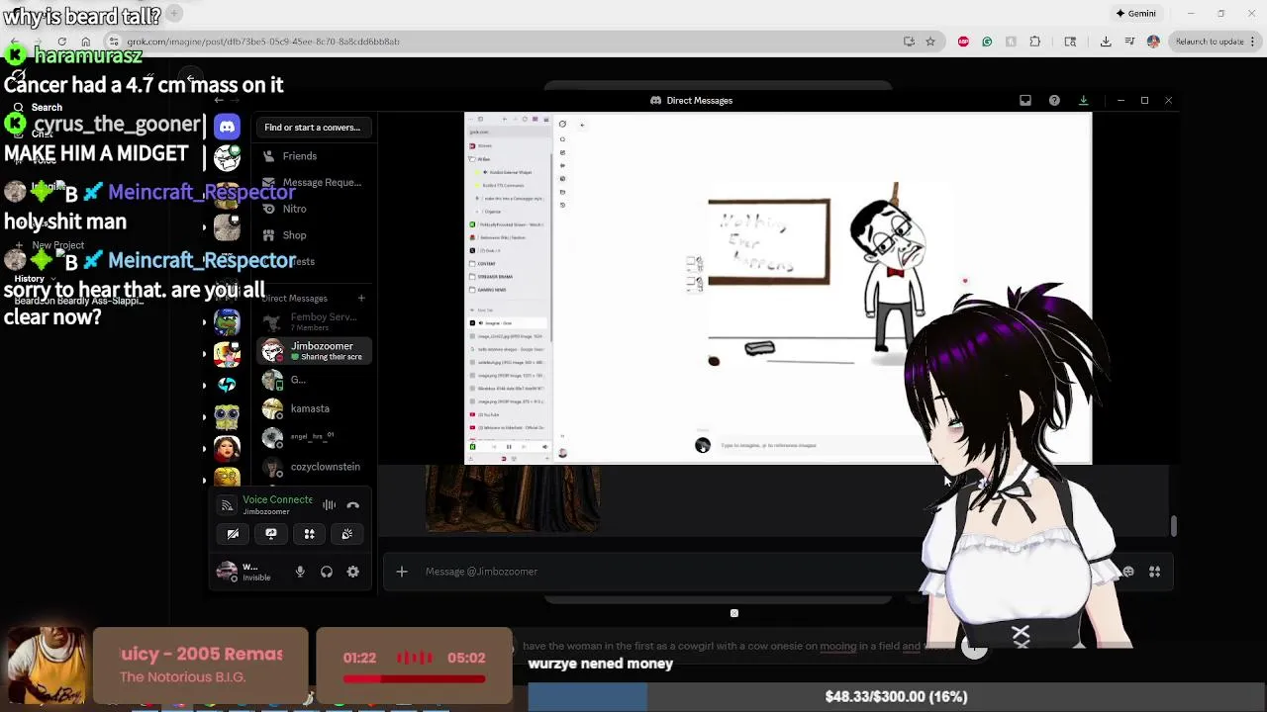Mute the Discord microphone
Viewport: 1267px width, 712px height.
pyautogui.click(x=300, y=572)
